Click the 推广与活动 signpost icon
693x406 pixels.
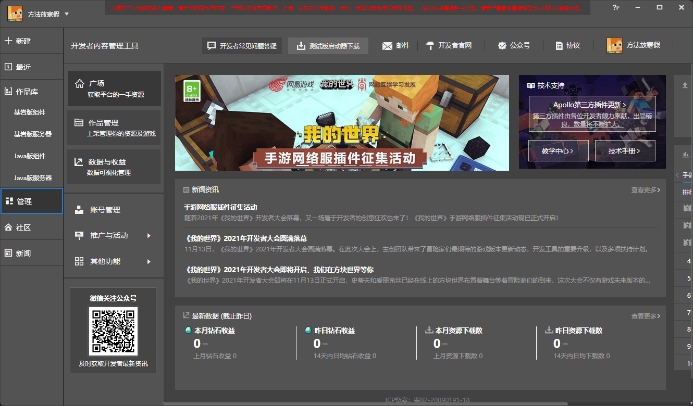(79, 235)
